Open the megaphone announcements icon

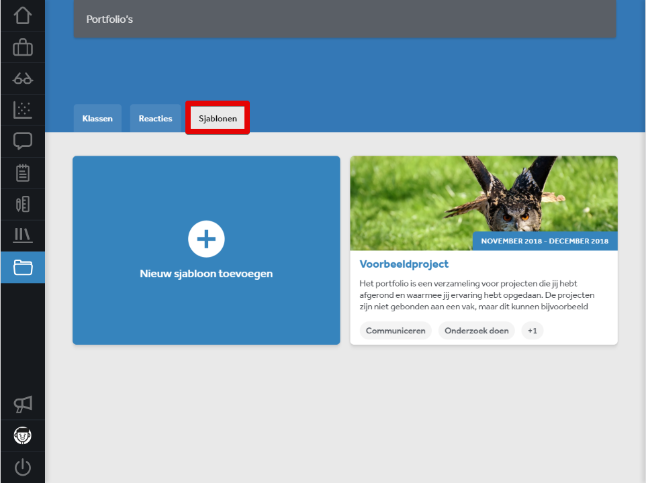(23, 405)
